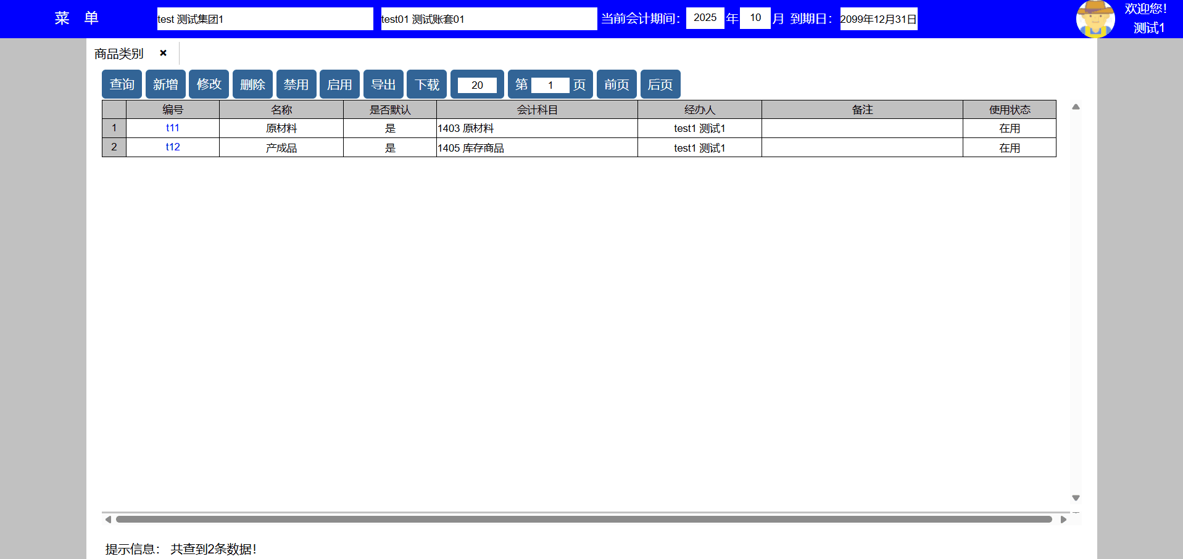Image resolution: width=1183 pixels, height=559 pixels.
Task: Open the 菜单 main menu
Action: tap(77, 18)
